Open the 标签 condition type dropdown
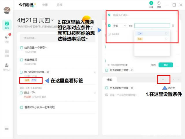The image size is (185, 139). pos(119,25)
